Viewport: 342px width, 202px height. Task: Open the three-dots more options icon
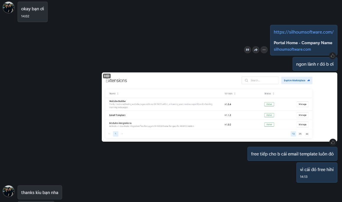click(264, 50)
